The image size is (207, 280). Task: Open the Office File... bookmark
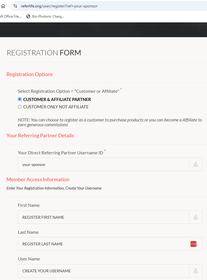coord(11,16)
